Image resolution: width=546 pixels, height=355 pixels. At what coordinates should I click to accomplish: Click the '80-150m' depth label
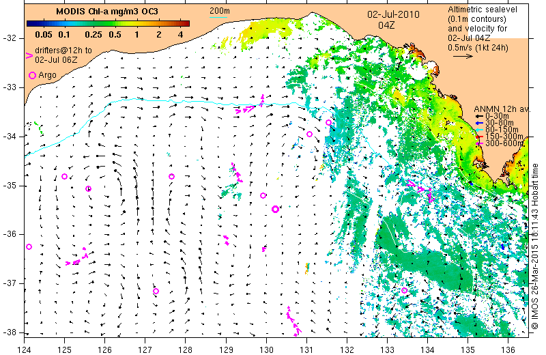[x=502, y=130]
